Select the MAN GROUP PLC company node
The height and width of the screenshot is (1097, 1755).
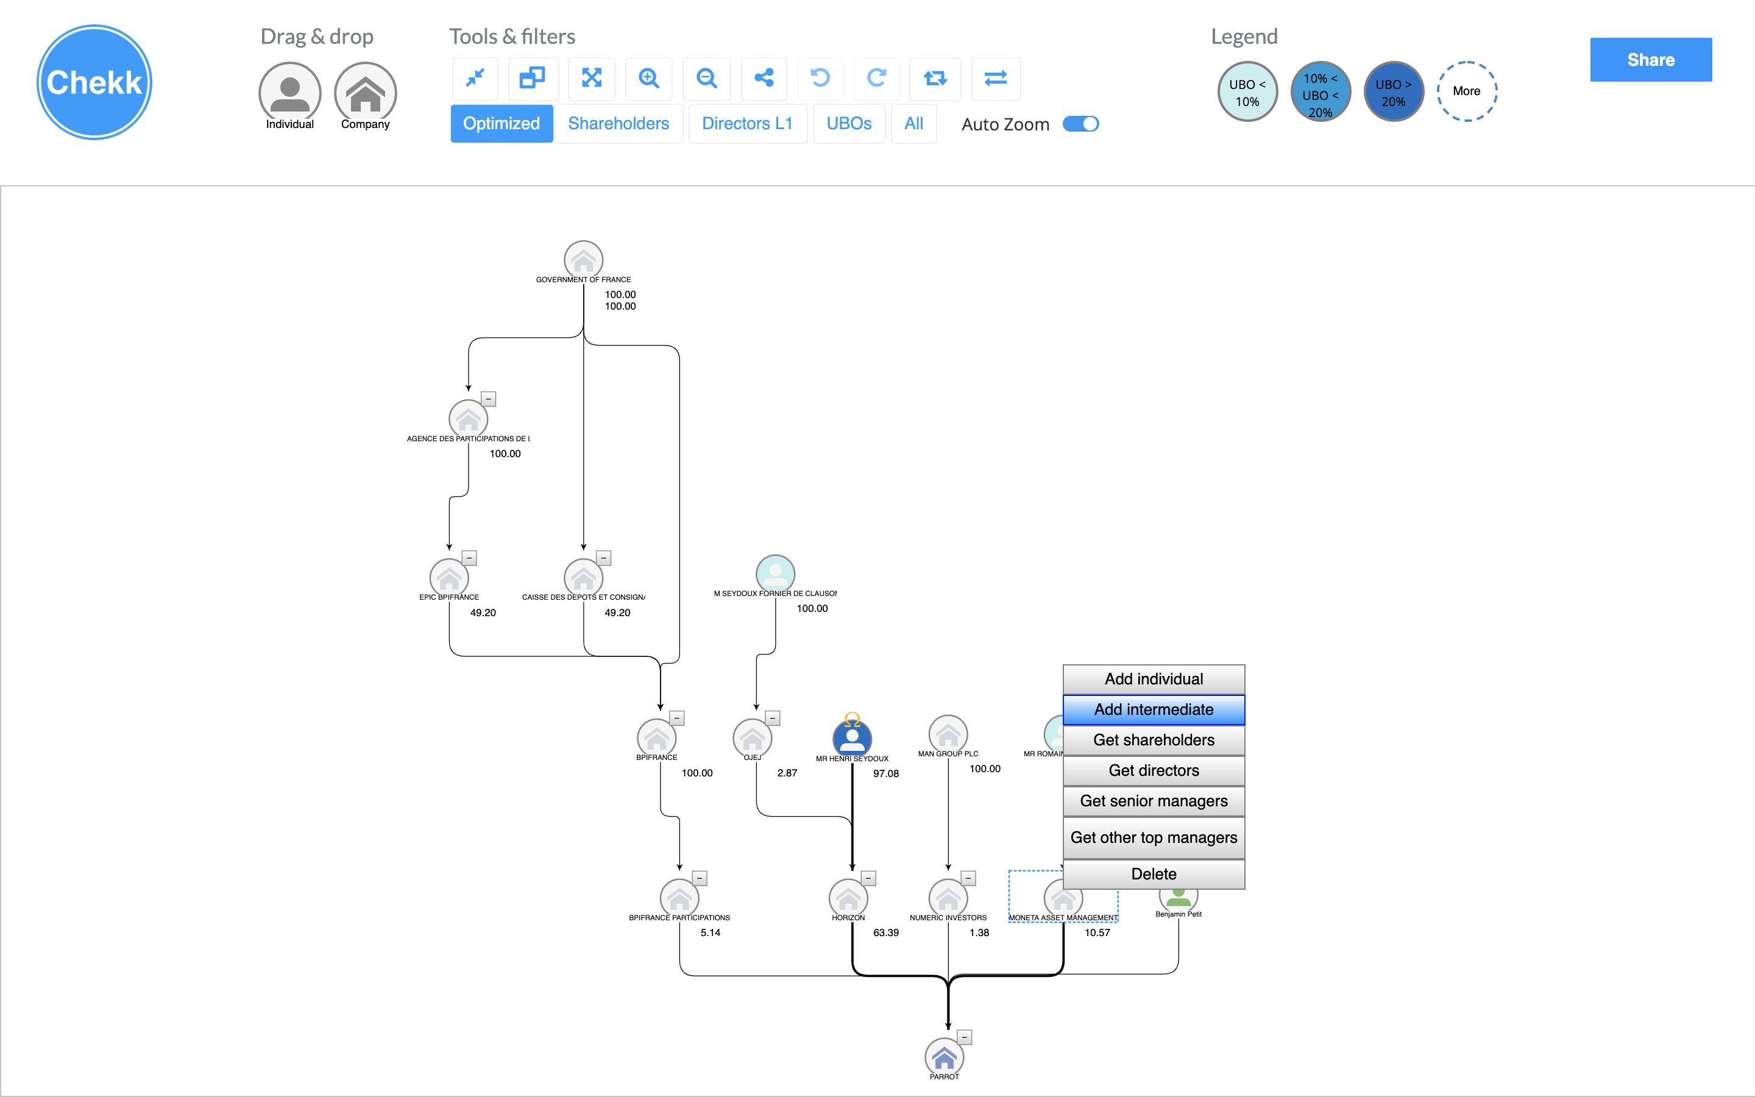click(x=948, y=734)
